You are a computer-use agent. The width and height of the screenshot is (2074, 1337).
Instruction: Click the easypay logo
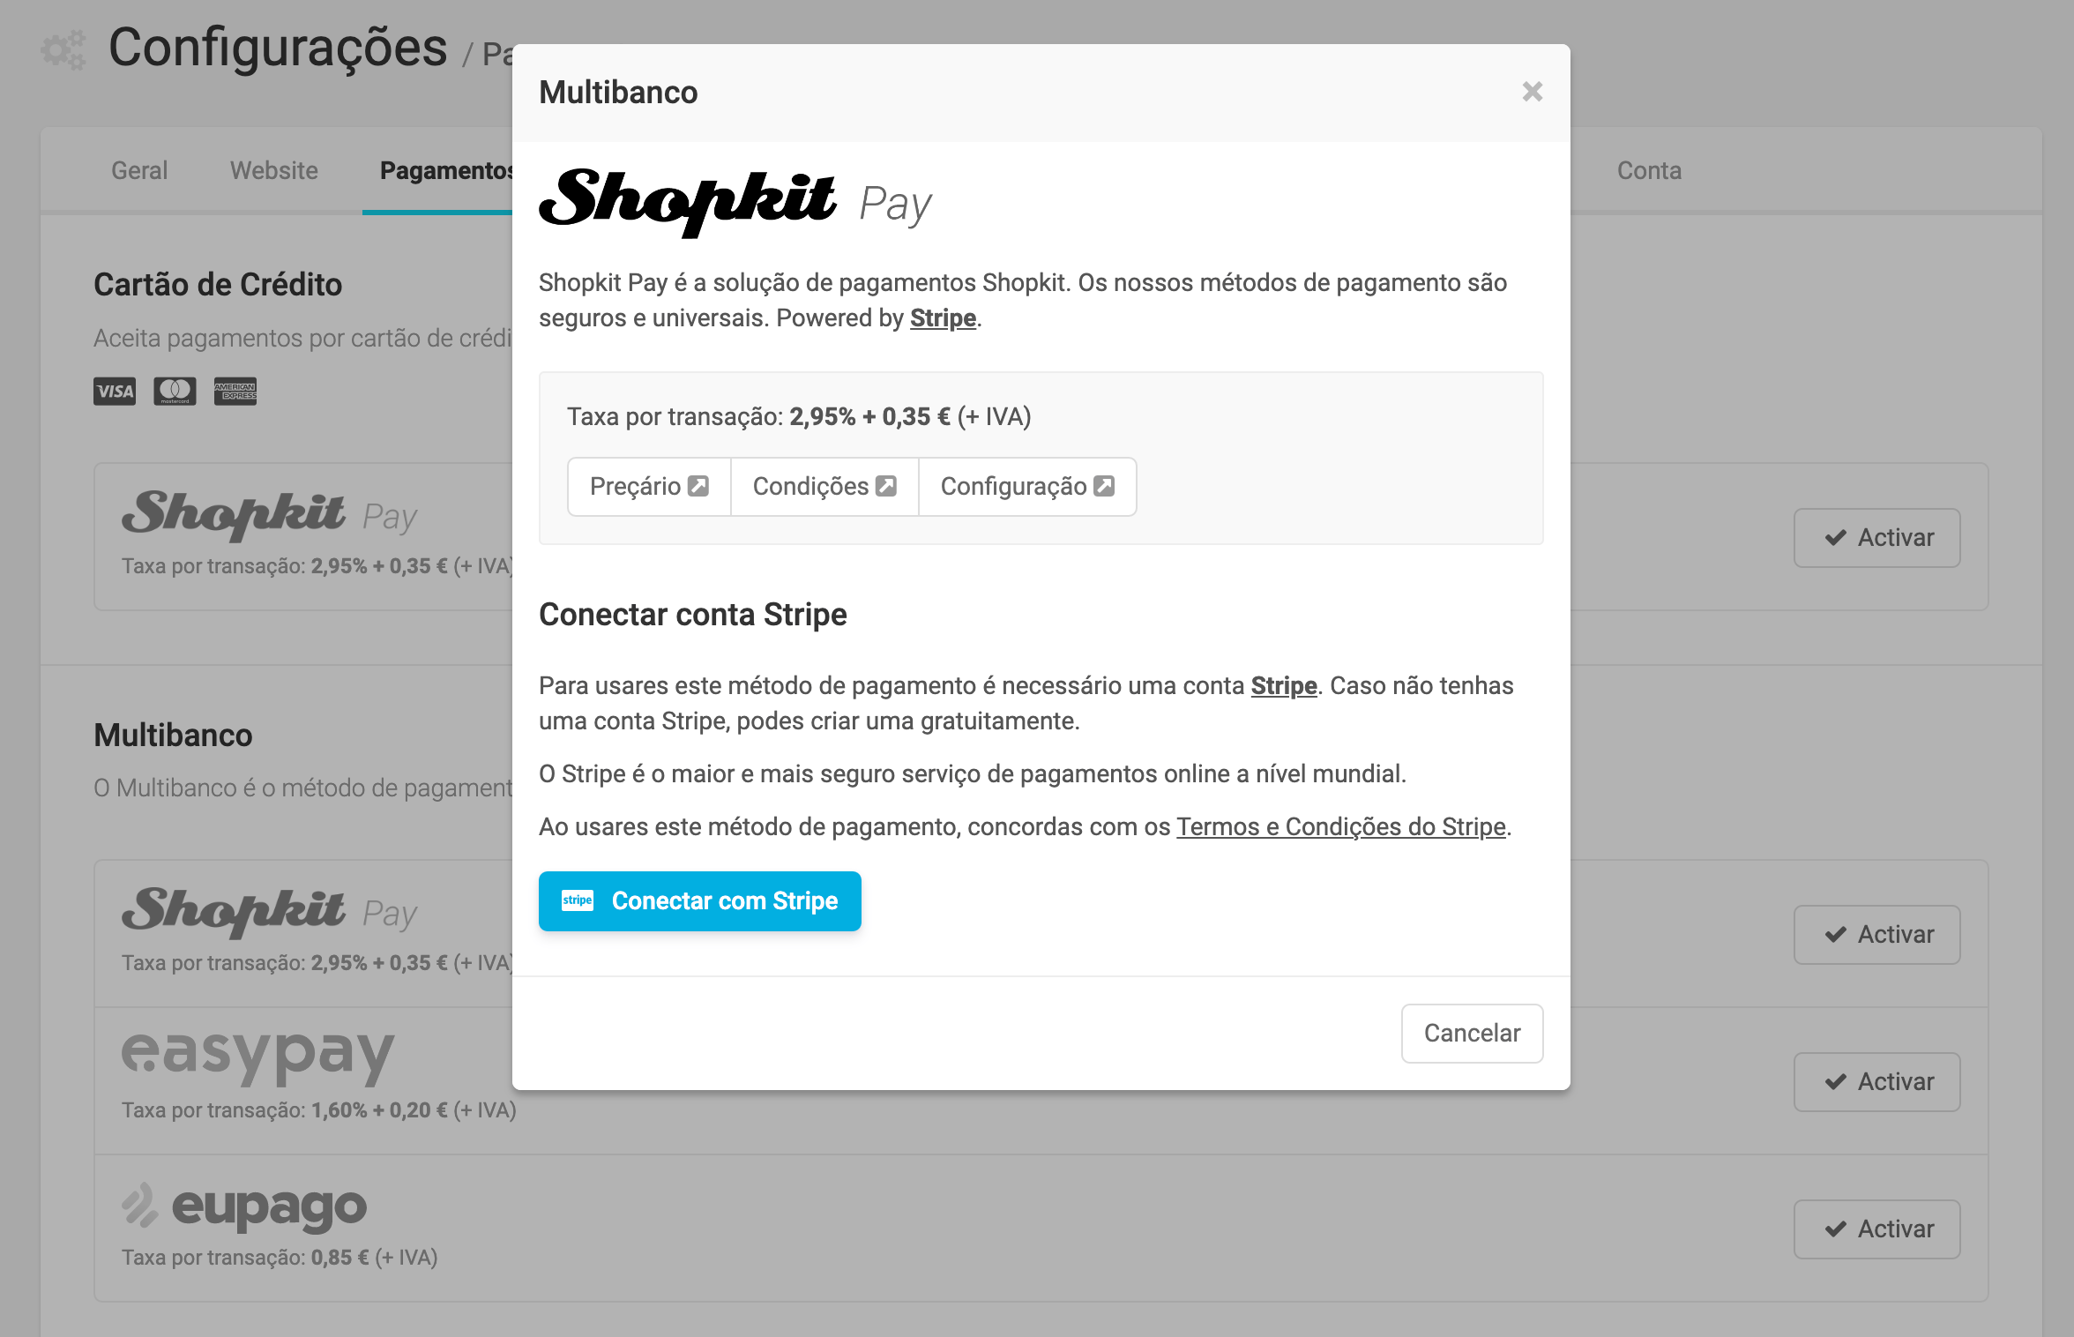pyautogui.click(x=257, y=1054)
